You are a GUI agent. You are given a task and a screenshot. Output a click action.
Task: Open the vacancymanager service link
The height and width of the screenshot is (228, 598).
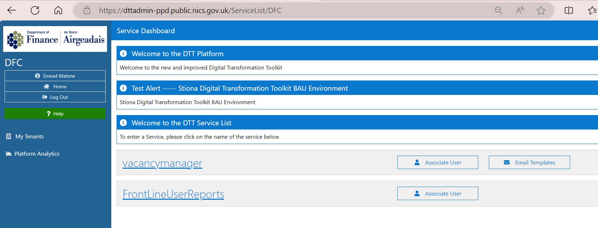click(162, 163)
